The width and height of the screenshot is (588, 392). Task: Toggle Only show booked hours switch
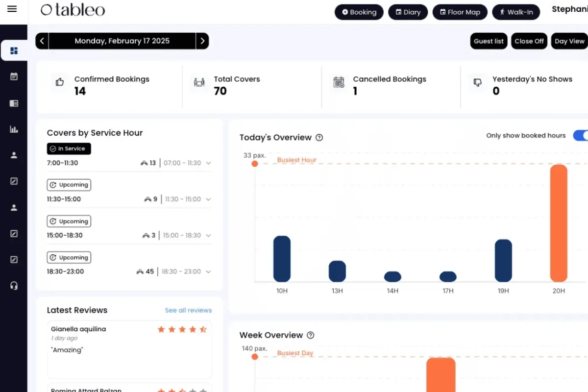click(581, 136)
